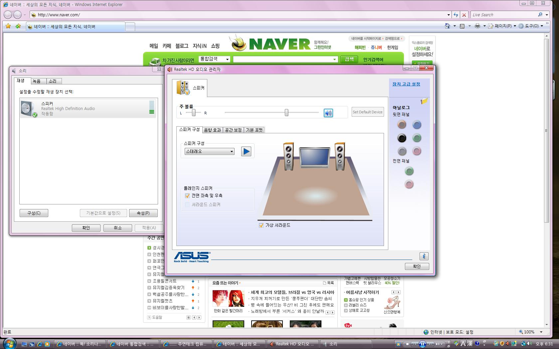The height and width of the screenshot is (349, 559).
Task: Click the right speaker in room diagram
Action: pos(340,157)
